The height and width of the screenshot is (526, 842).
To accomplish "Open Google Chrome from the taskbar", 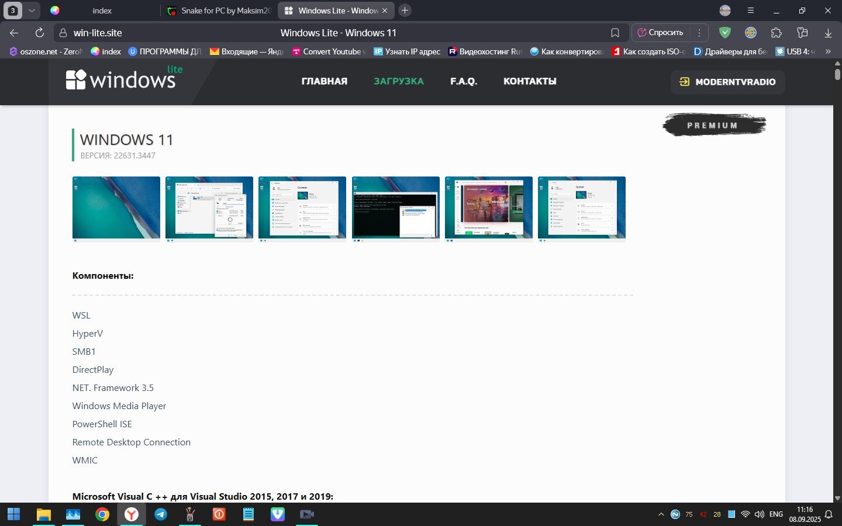I will coord(102,514).
